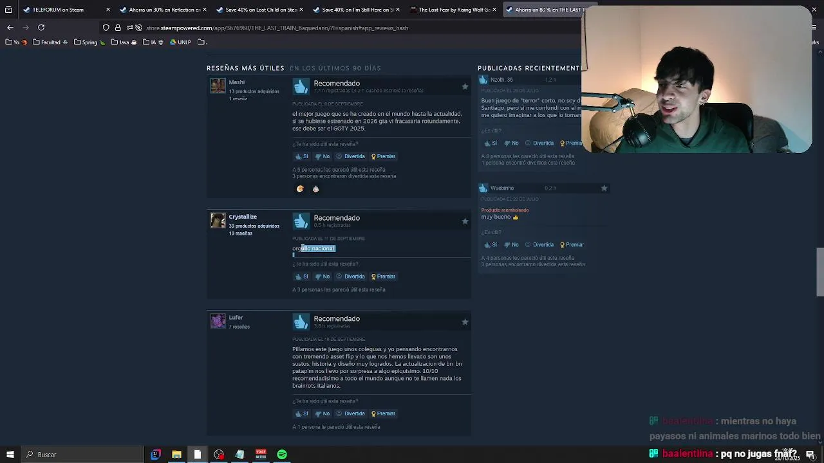The width and height of the screenshot is (824, 463).
Task: Open File Explorer from the taskbar
Action: pos(176,455)
